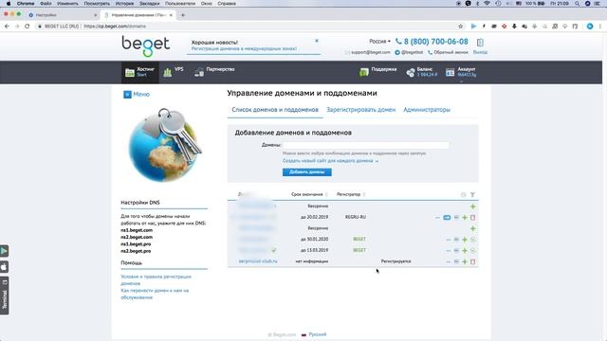Switch to Список доменов и поддоменов tab
Image resolution: width=607 pixels, height=341 pixels.
(275, 110)
